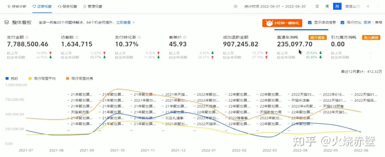Go to the previous period arrow

pos(368,6)
